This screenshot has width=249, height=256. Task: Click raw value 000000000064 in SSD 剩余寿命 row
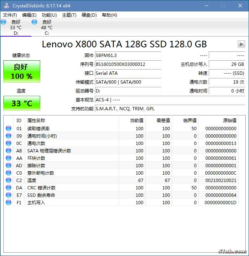pyautogui.click(x=221, y=195)
